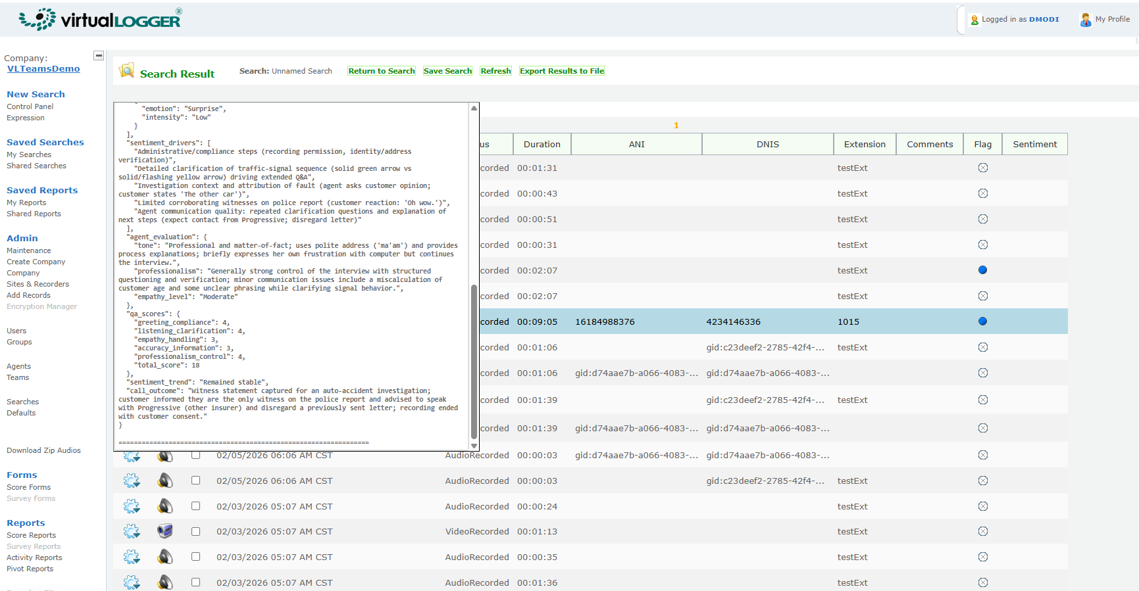This screenshot has height=591, width=1139.
Task: Click the blue flag on the highlighted 00:09:05 row
Action: pyautogui.click(x=982, y=321)
